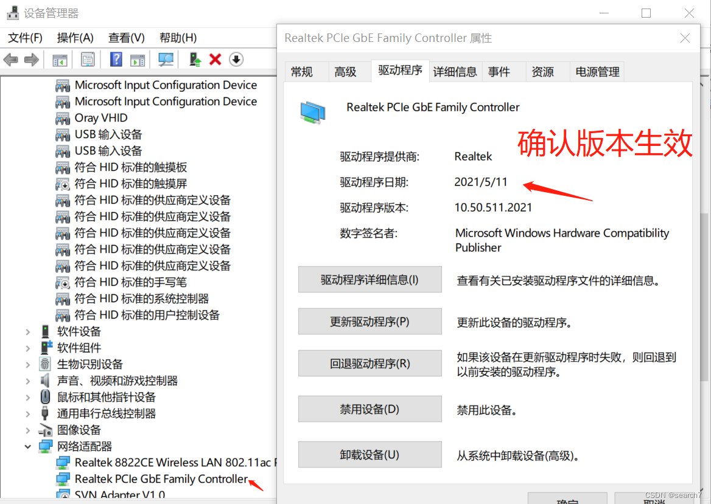Screen dimensions: 711x504
Task: Click the camera icon for 图像设备
Action: (45, 430)
